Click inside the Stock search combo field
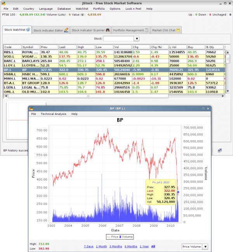The height and width of the screenshot is (252, 233). coord(118,38)
